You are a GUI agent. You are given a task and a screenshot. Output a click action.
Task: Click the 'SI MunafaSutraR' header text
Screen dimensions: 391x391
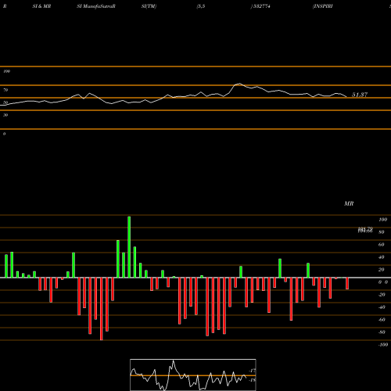[x=96, y=6]
